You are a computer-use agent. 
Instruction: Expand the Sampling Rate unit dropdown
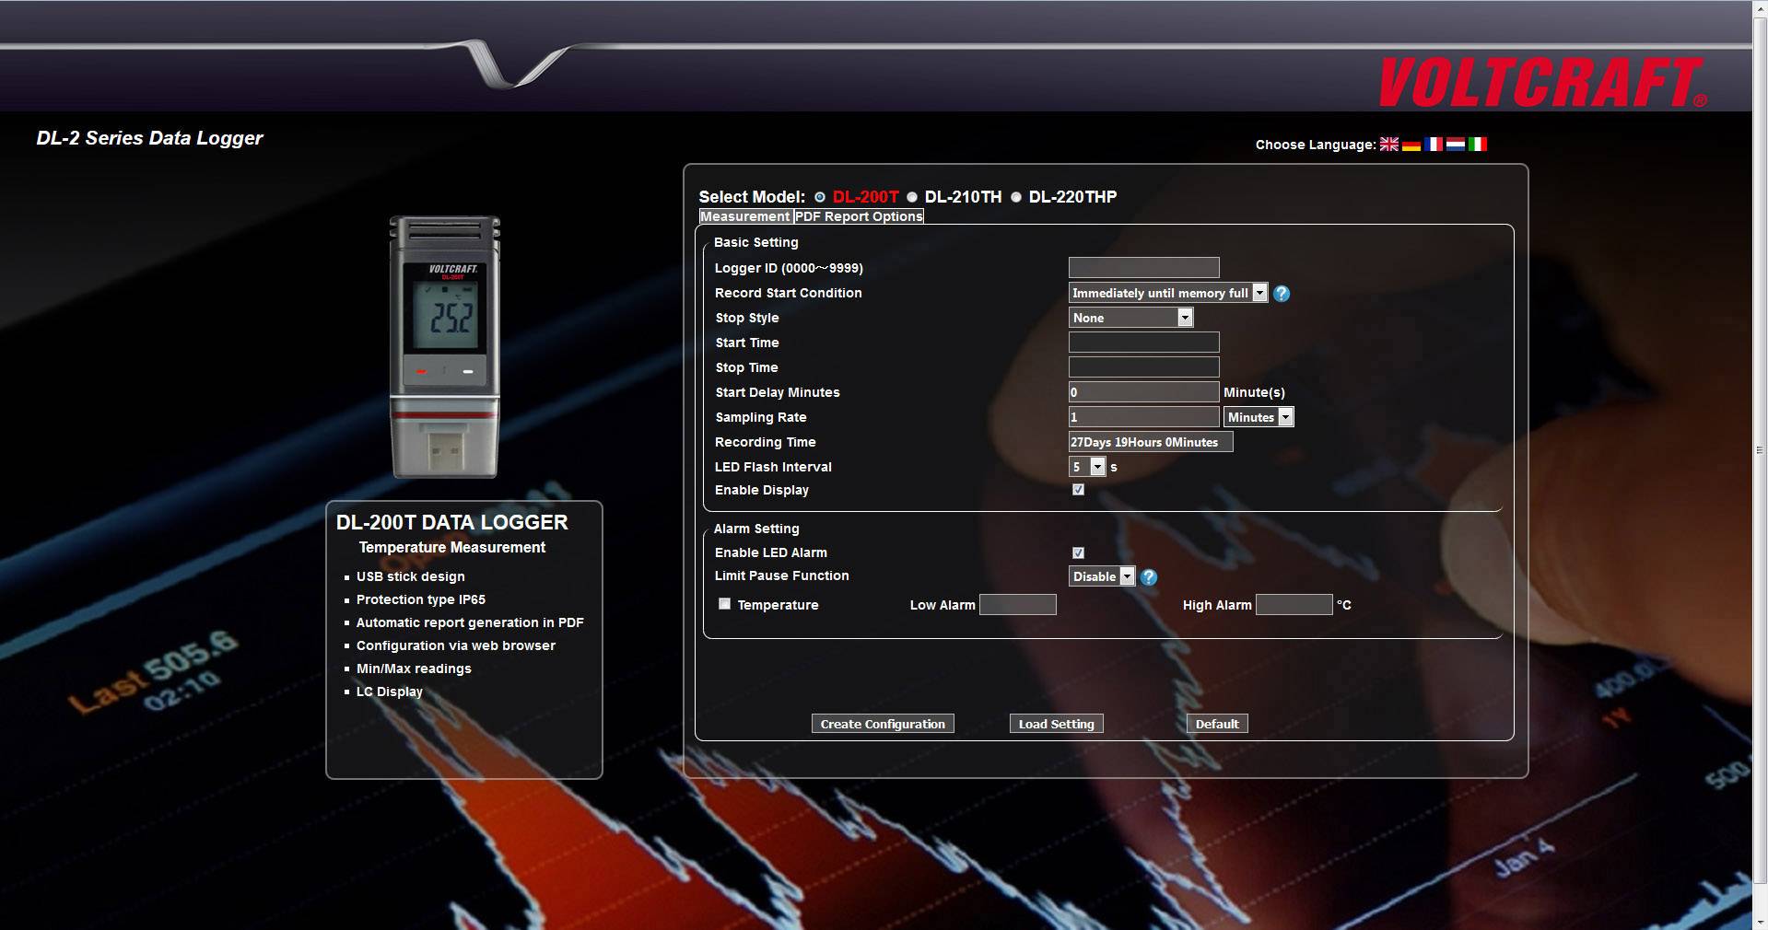1286,417
